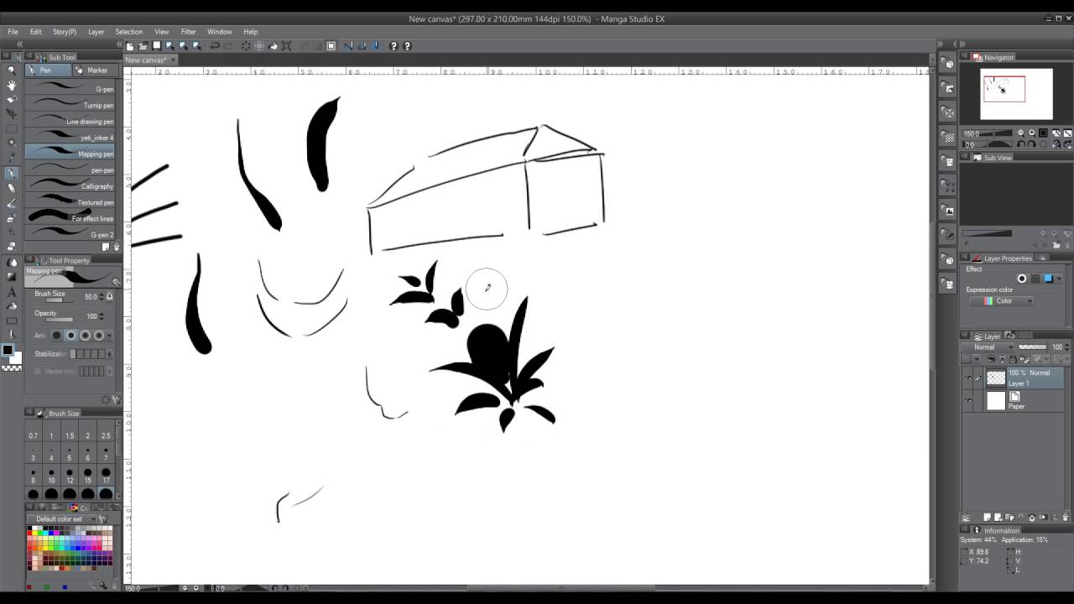The height and width of the screenshot is (604, 1074).
Task: Toggle the Vector magnet checkbox
Action: (39, 371)
